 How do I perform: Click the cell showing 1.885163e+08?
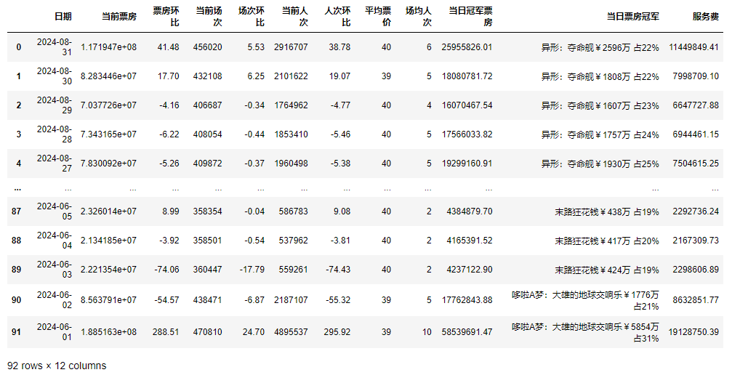click(x=108, y=332)
